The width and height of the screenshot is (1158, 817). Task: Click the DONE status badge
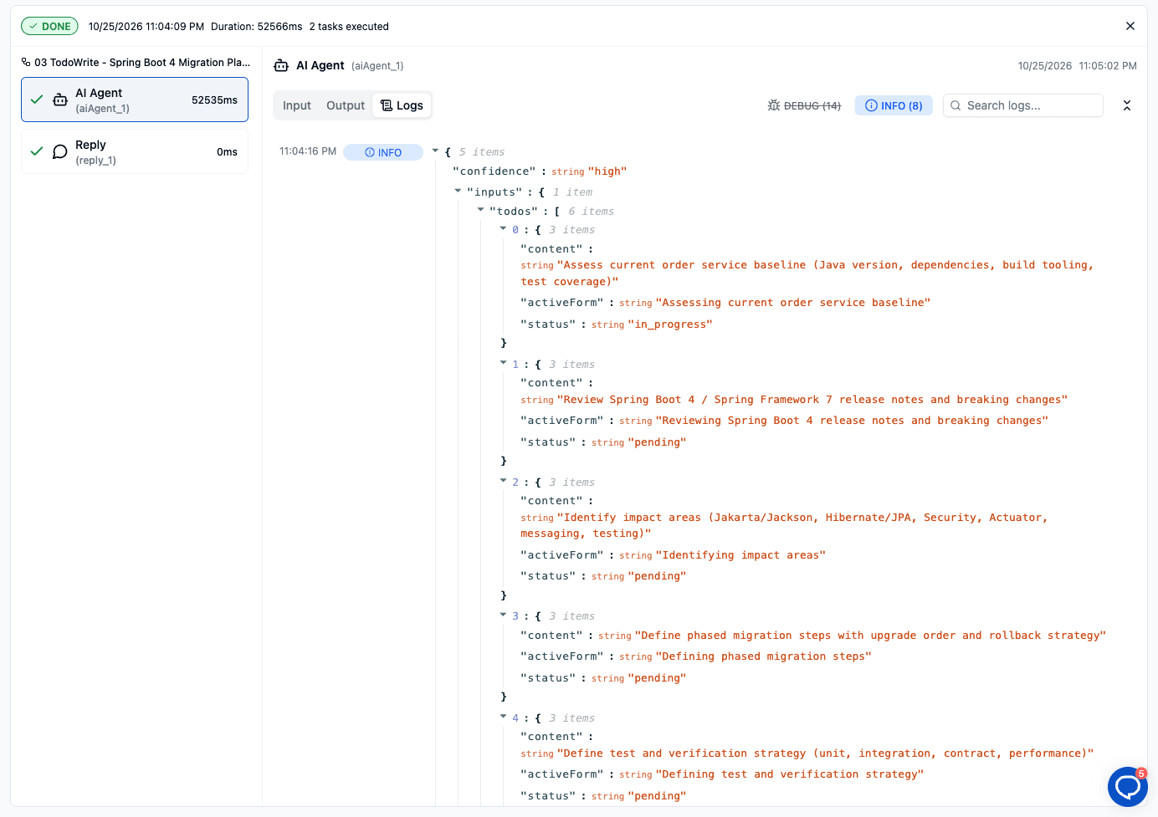[49, 26]
